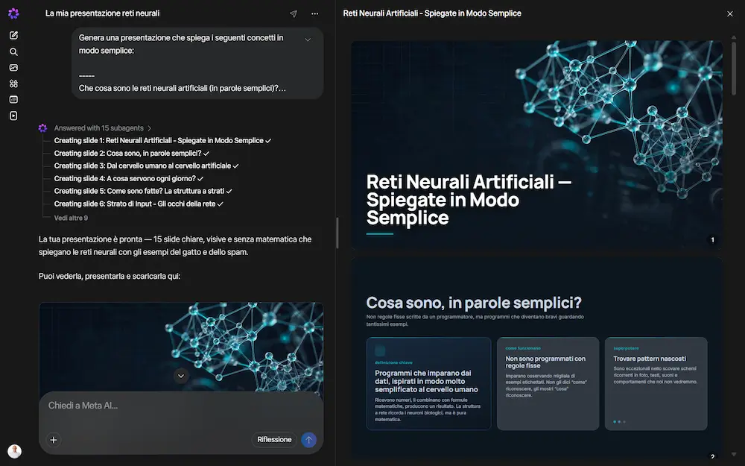
Task: Add attachment with the plus button
Action: 53,440
